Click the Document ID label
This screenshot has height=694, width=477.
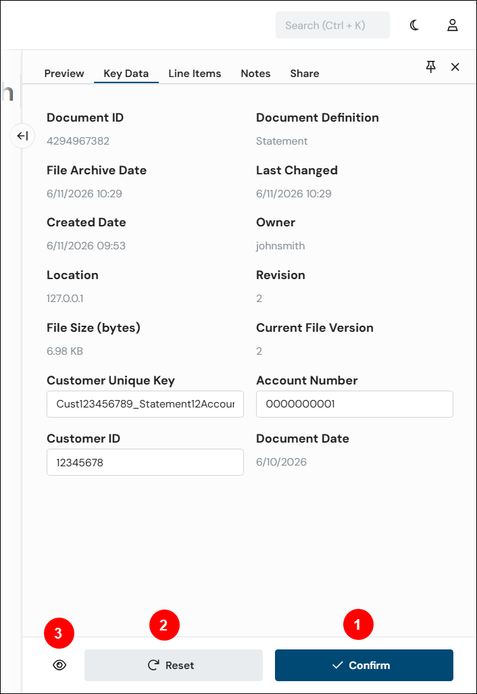pos(85,118)
